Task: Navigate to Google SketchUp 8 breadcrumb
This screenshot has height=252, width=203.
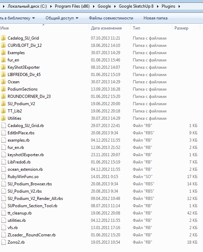Action: click(x=136, y=6)
